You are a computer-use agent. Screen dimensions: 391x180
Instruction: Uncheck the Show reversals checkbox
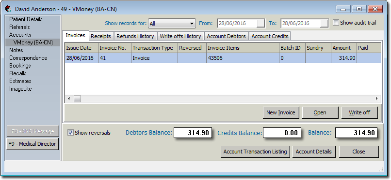(70, 133)
